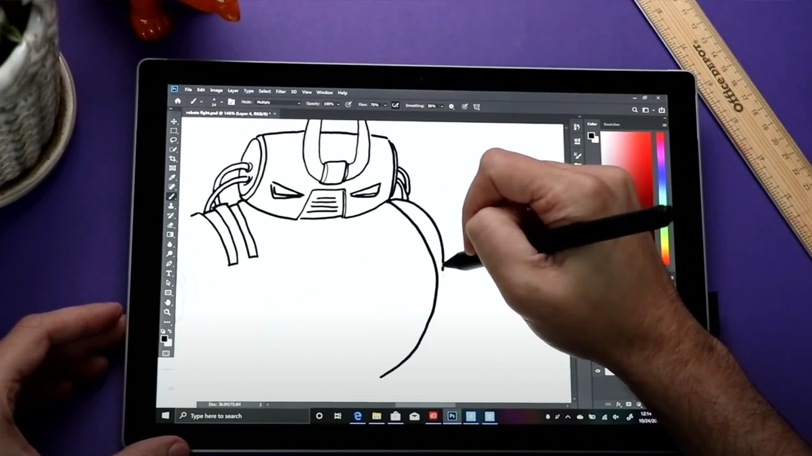The image size is (812, 456).
Task: Close the robots fight.psd document tab
Action: point(275,114)
